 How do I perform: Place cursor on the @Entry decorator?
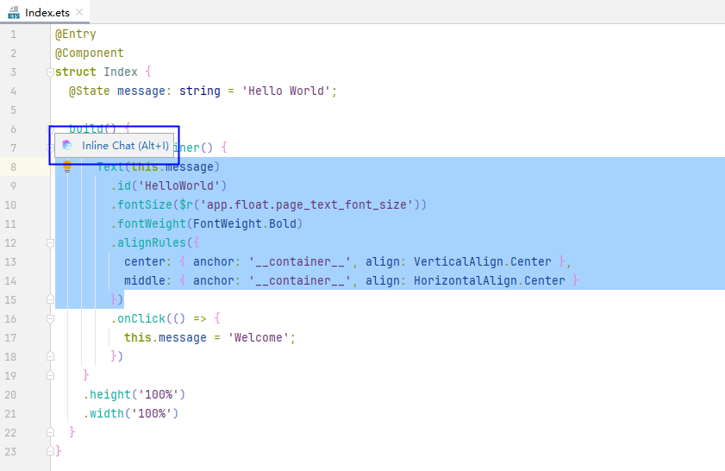[x=76, y=35]
